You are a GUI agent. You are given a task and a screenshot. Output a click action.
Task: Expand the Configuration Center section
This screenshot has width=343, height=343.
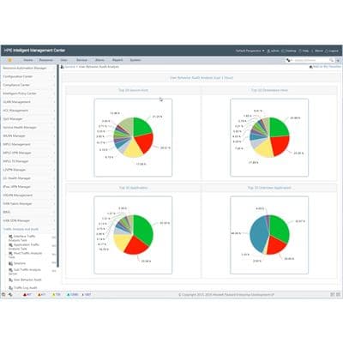click(x=28, y=76)
